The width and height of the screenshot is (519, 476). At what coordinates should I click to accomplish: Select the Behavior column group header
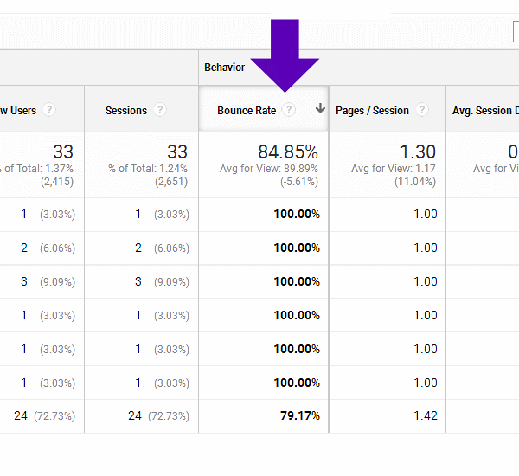(x=225, y=68)
